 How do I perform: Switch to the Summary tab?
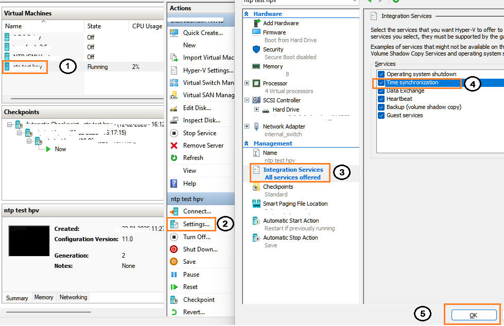17,298
